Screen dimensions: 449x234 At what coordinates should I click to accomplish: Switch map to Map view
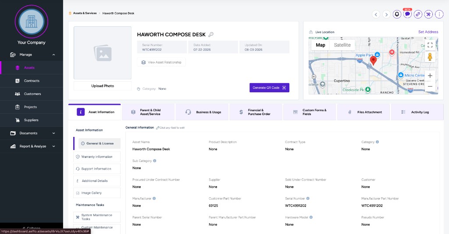321,45
